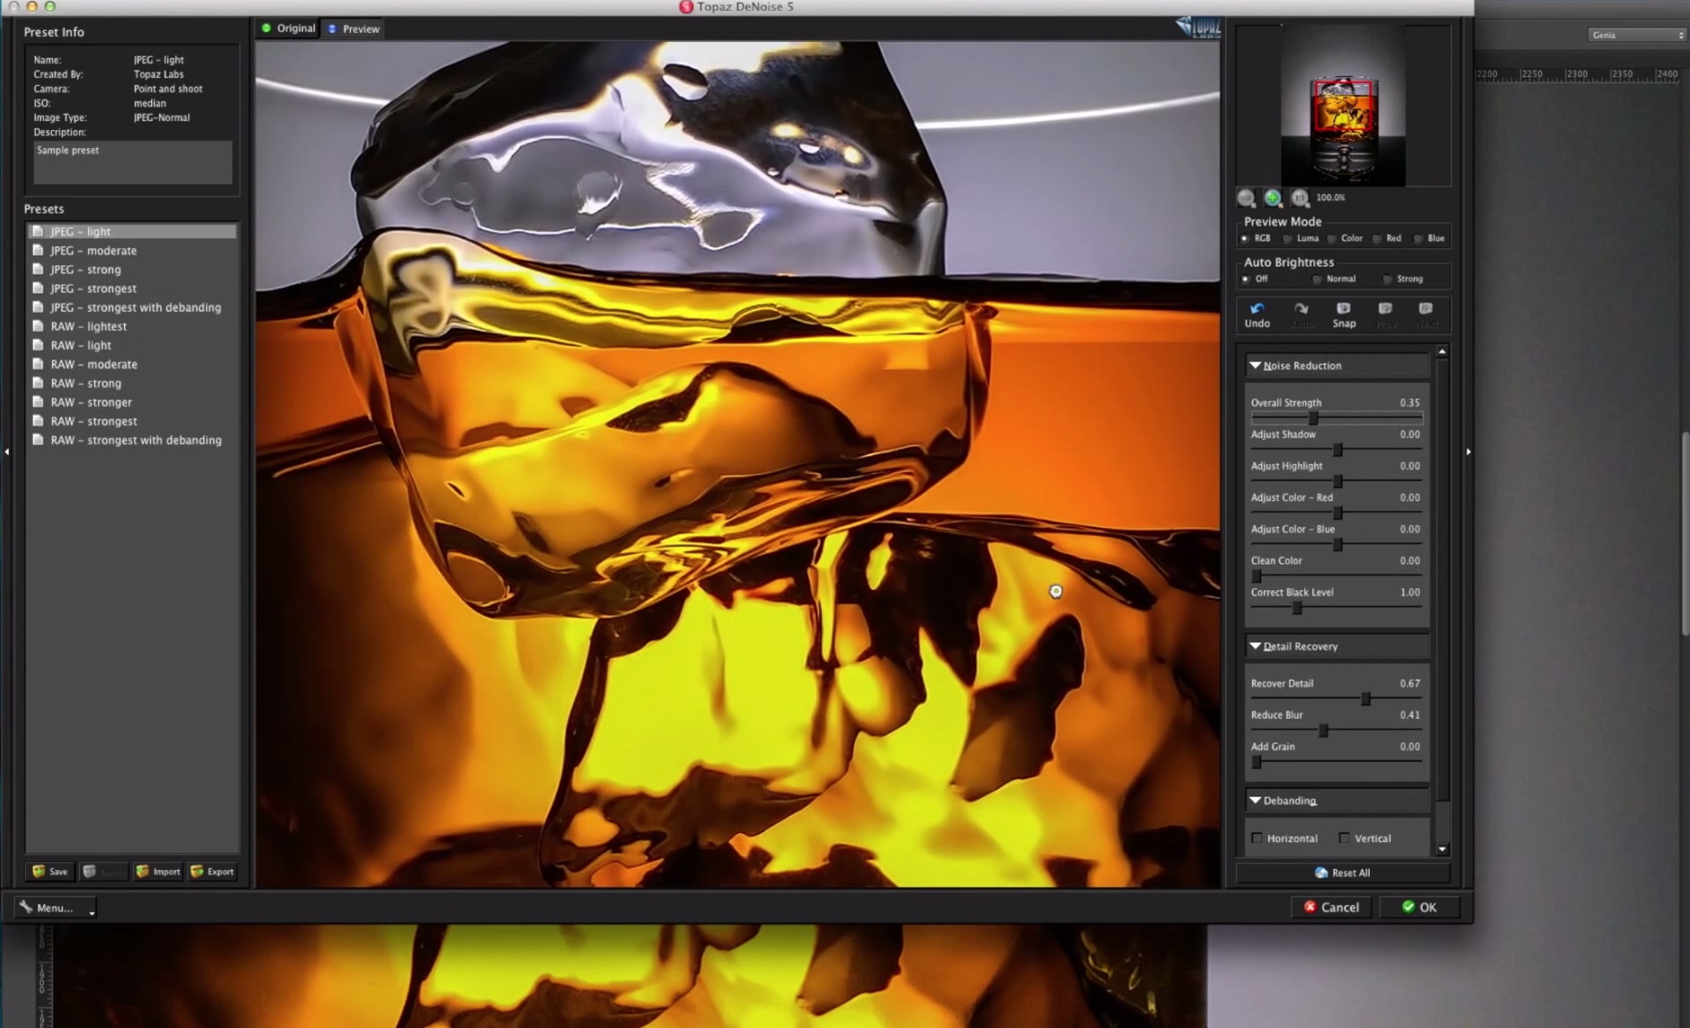The height and width of the screenshot is (1028, 1690).
Task: Click the navigator thumbnail of the glass
Action: (1343, 105)
